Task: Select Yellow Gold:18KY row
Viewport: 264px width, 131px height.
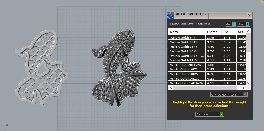Action: point(207,51)
